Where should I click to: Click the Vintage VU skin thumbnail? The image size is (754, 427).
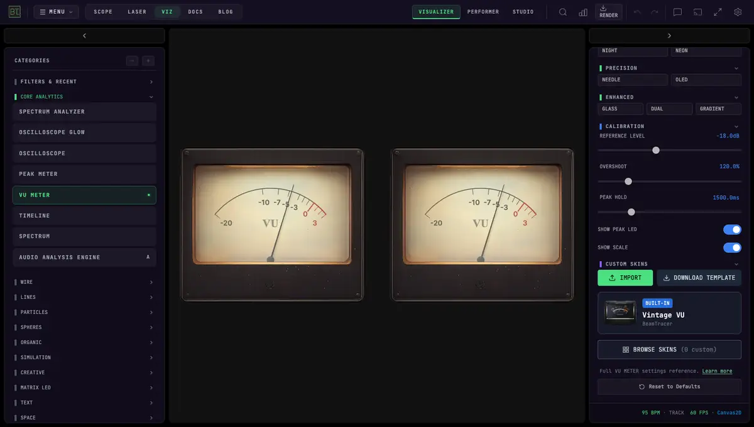(620, 312)
